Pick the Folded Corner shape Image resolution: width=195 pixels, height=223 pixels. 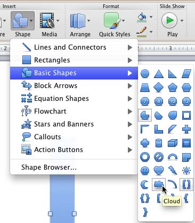point(186,157)
